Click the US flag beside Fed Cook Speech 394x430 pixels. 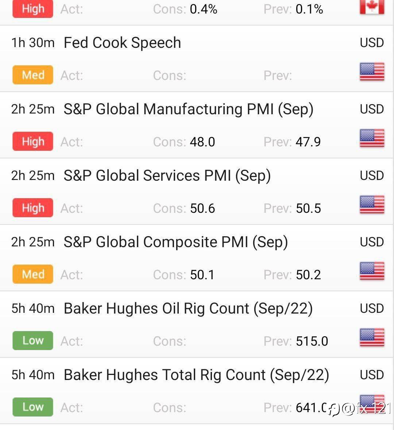372,72
